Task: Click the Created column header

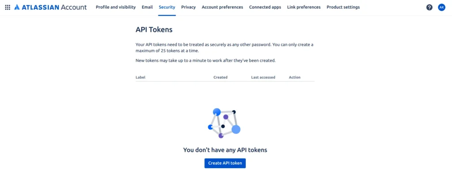Action: click(x=220, y=77)
